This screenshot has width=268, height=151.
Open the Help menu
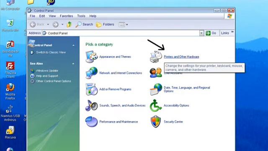pos(93,16)
